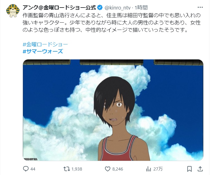210x175 pixels.
Task: Like the tweet with the heart icon
Action: pos(108,169)
